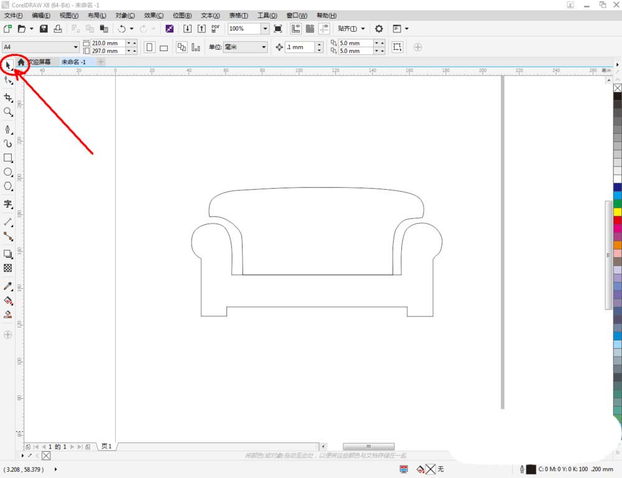622x478 pixels.
Task: Toggle full-screen preview
Action: [x=278, y=29]
